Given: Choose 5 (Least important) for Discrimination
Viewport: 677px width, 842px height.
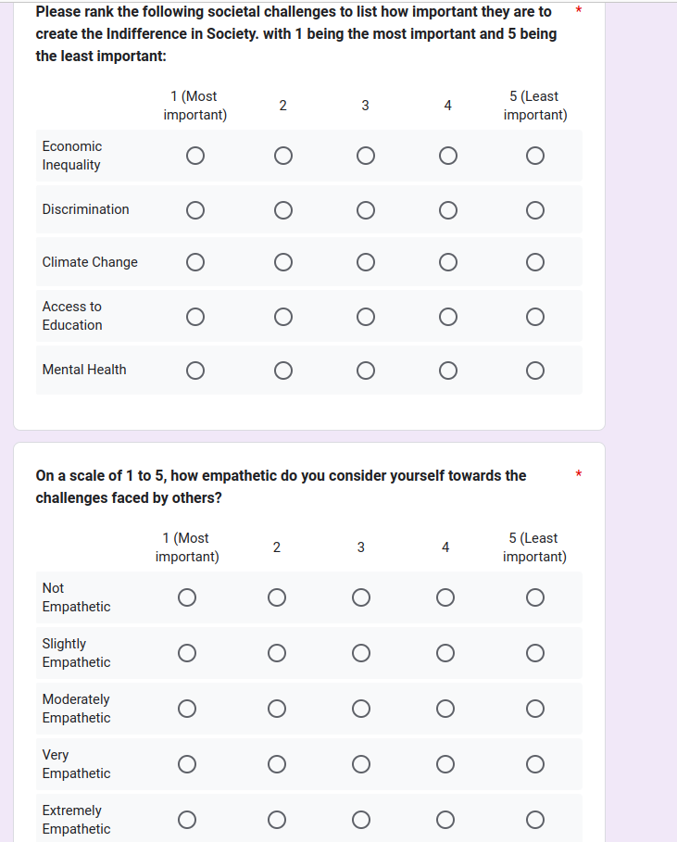Looking at the screenshot, I should click(534, 210).
